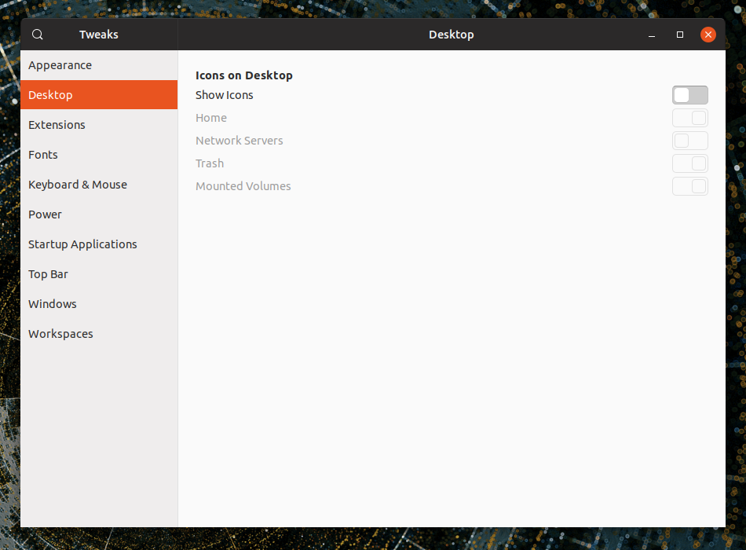Open Keyboard & Mouse settings
The height and width of the screenshot is (550, 746).
(99, 185)
